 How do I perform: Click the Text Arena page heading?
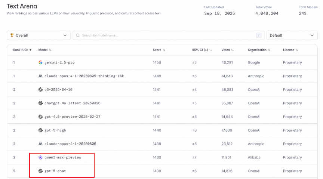[x=22, y=6]
